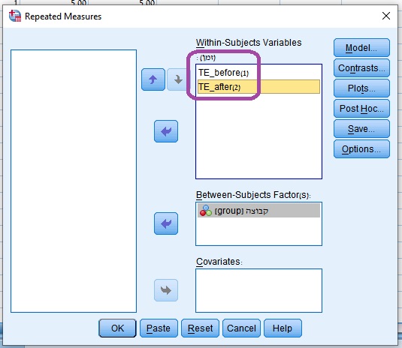
Task: Confirm the analysis with OK
Action: [117, 328]
